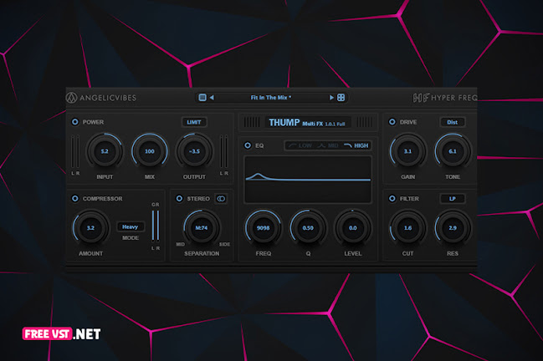
Task: Open the preset list menu icon
Action: point(202,98)
